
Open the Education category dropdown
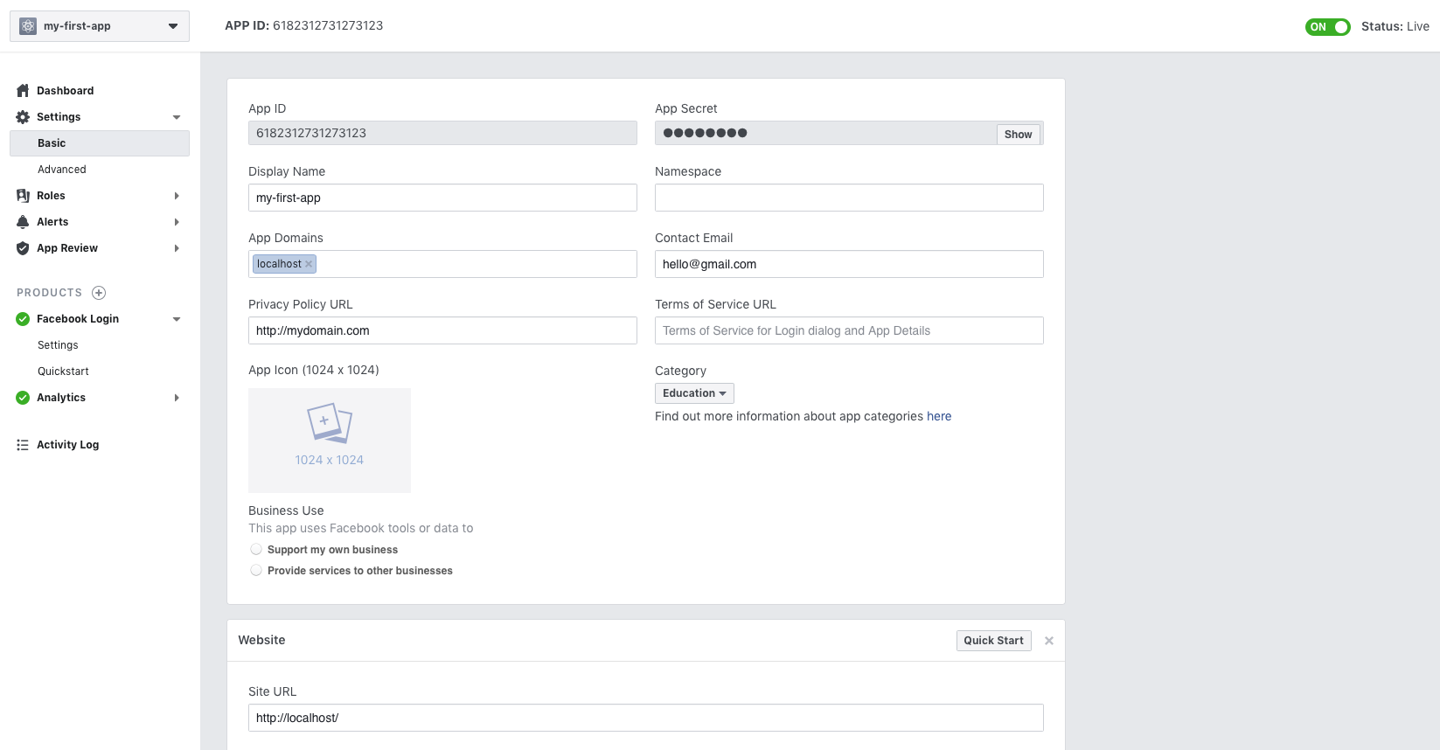(x=694, y=393)
